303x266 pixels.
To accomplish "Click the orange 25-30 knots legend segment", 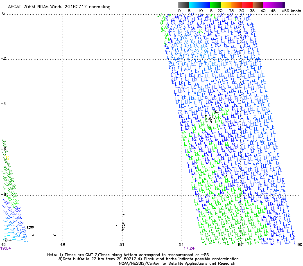I will (237, 5).
